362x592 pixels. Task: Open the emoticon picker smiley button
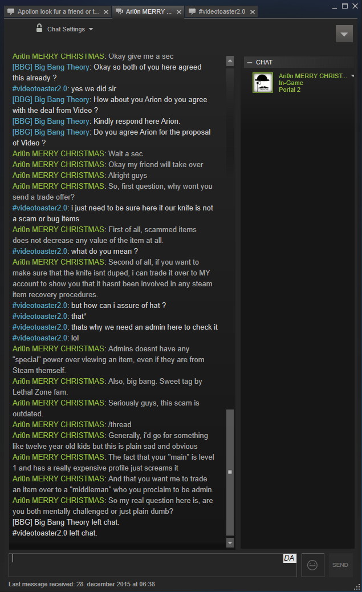[312, 565]
